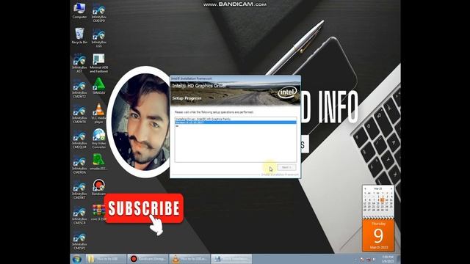Open the InfinityBox CM2QLM shortcut
This screenshot has width=470, height=264.
click(79, 139)
